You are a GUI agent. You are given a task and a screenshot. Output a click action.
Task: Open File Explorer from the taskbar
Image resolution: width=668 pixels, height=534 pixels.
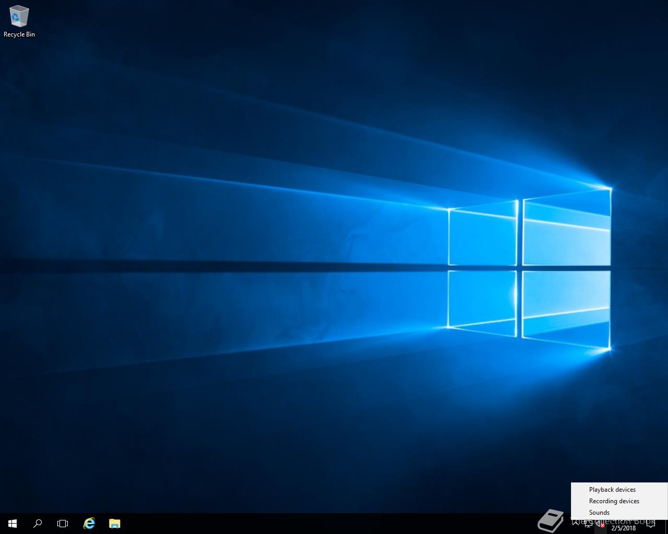tap(114, 523)
